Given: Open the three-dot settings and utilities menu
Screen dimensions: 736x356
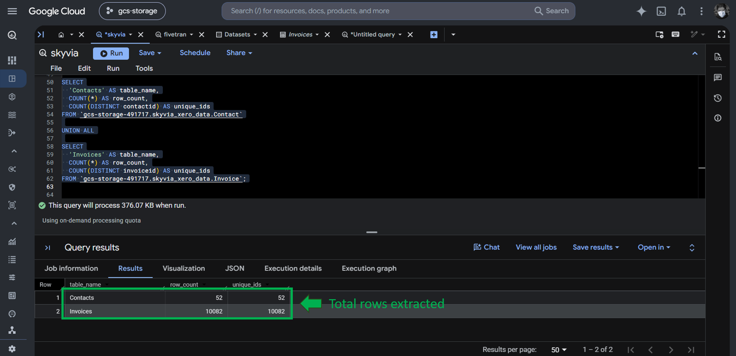Looking at the screenshot, I should 701,11.
